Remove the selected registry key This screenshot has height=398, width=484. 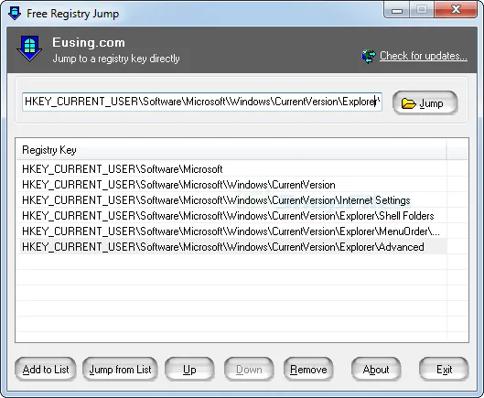click(x=308, y=370)
